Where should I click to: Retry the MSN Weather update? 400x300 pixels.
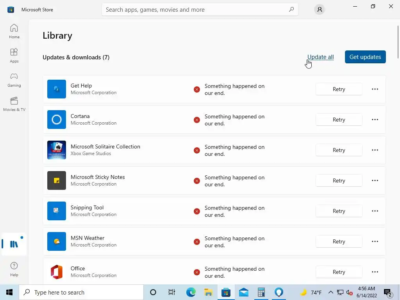(339, 241)
